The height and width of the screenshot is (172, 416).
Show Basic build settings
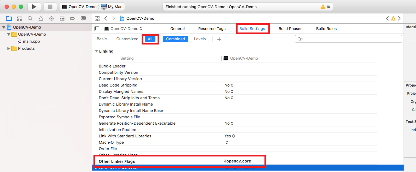pyautogui.click(x=102, y=39)
